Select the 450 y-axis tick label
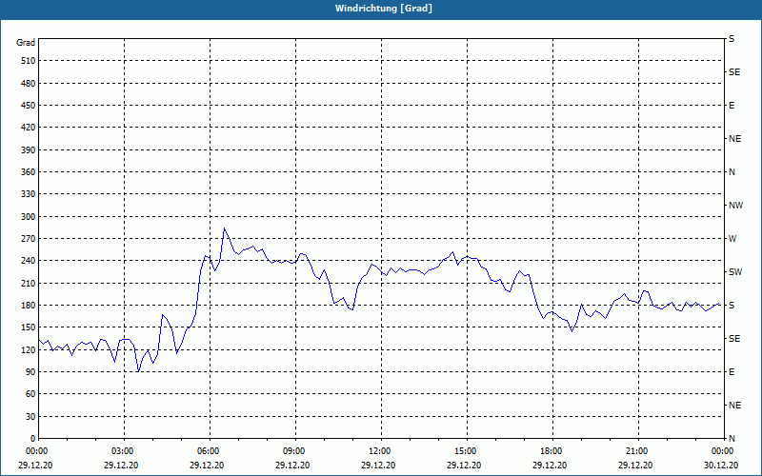762x476 pixels. click(29, 106)
